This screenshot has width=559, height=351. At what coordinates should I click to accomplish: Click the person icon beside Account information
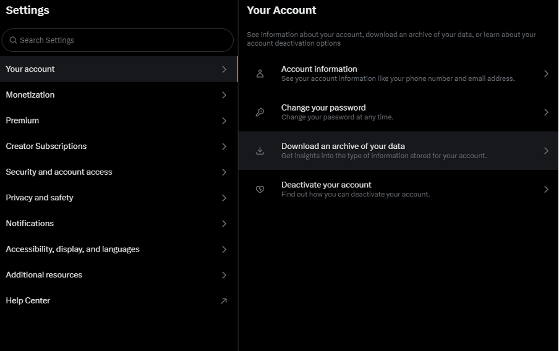pyautogui.click(x=260, y=74)
